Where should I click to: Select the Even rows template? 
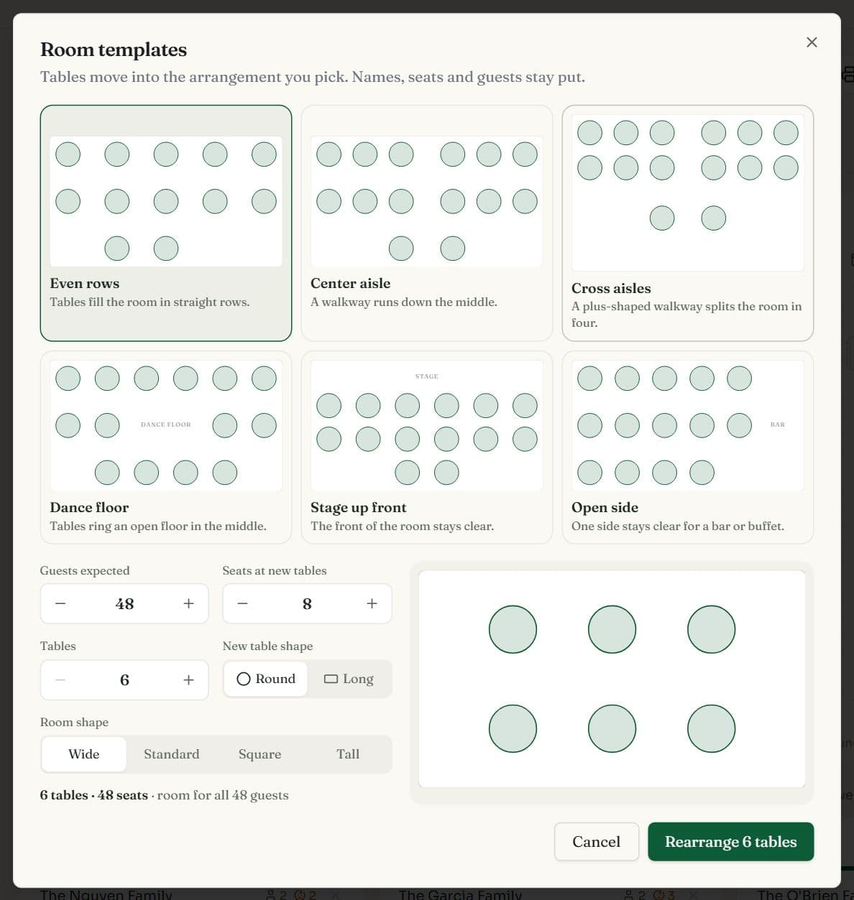coord(166,223)
